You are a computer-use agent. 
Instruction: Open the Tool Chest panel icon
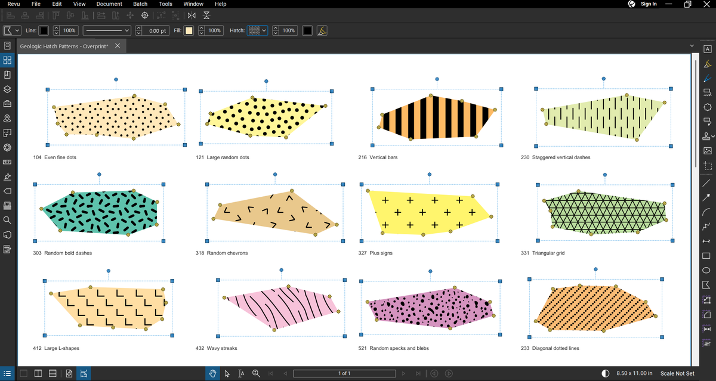(x=7, y=104)
